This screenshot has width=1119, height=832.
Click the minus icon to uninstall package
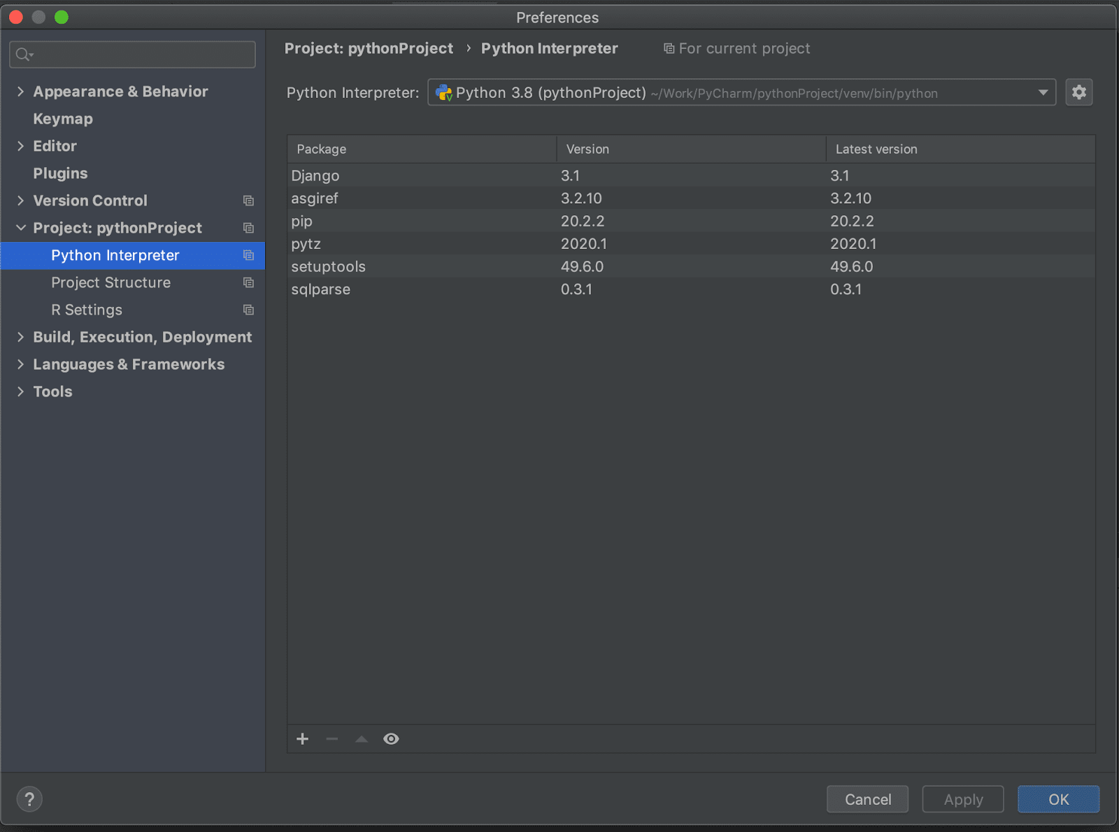pos(332,739)
